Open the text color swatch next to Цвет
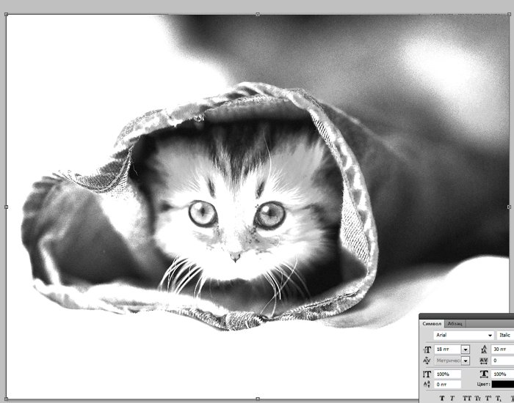Viewport: 514px width, 403px height. point(502,384)
